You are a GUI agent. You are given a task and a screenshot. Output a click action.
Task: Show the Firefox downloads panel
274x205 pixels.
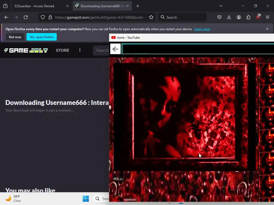coord(229,17)
